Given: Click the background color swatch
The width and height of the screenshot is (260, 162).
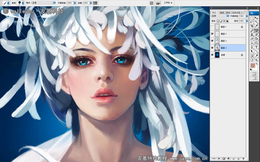Looking at the screenshot, I should [256, 69].
